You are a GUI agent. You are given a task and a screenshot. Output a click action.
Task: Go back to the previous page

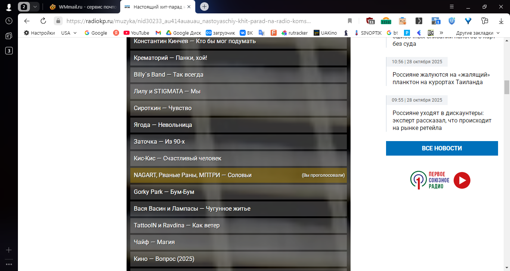pyautogui.click(x=27, y=21)
